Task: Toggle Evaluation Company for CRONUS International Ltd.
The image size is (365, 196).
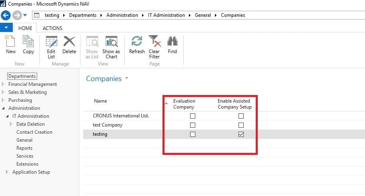Action: pos(193,116)
